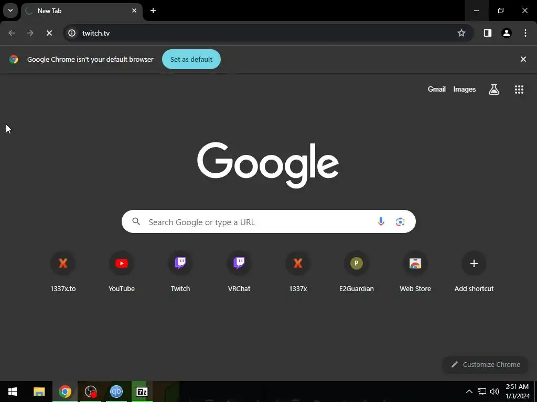Image resolution: width=537 pixels, height=402 pixels.
Task: Click Chrome icon in the taskbar
Action: click(x=65, y=392)
